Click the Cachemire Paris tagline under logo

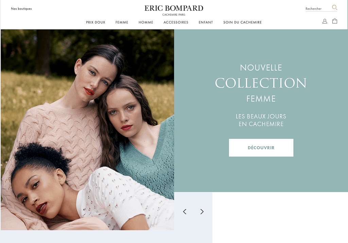tap(174, 15)
